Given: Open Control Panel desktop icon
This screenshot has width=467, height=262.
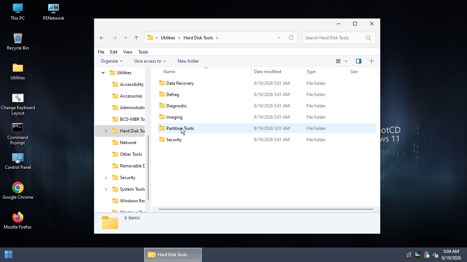Looking at the screenshot, I should pyautogui.click(x=18, y=161).
